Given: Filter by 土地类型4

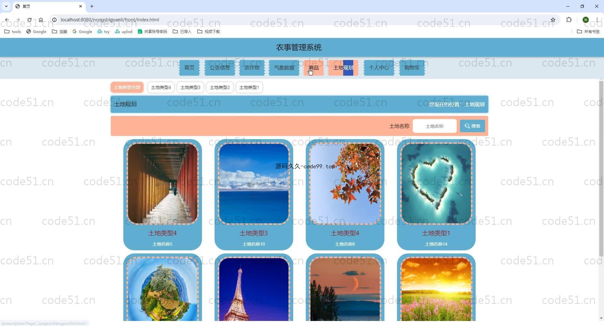Looking at the screenshot, I should point(161,87).
